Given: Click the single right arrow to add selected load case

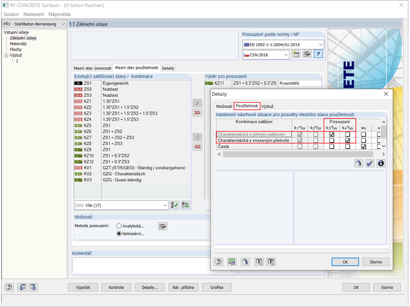Looking at the screenshot, I should [197, 103].
